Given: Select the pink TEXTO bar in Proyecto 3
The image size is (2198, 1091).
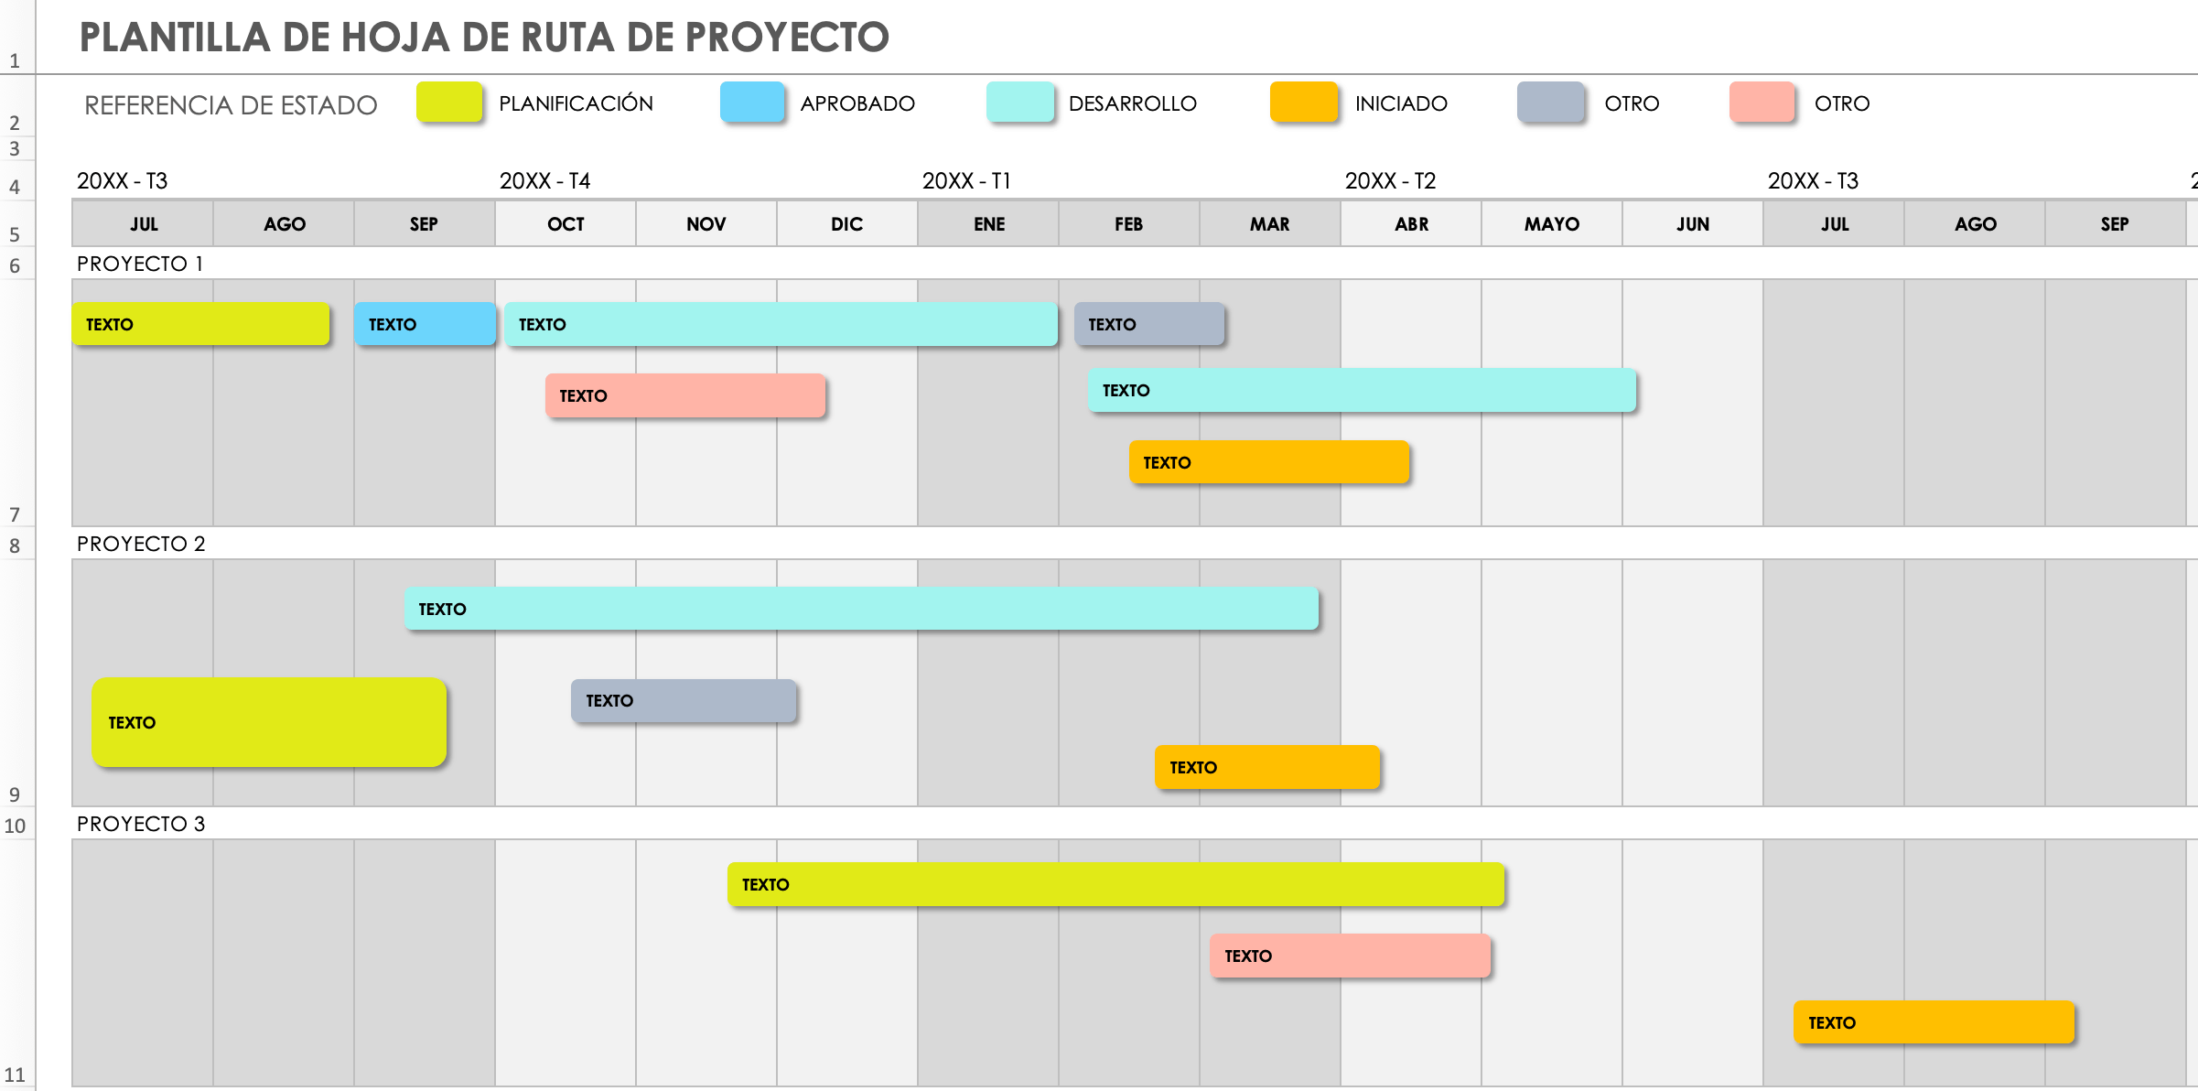Looking at the screenshot, I should point(1351,956).
